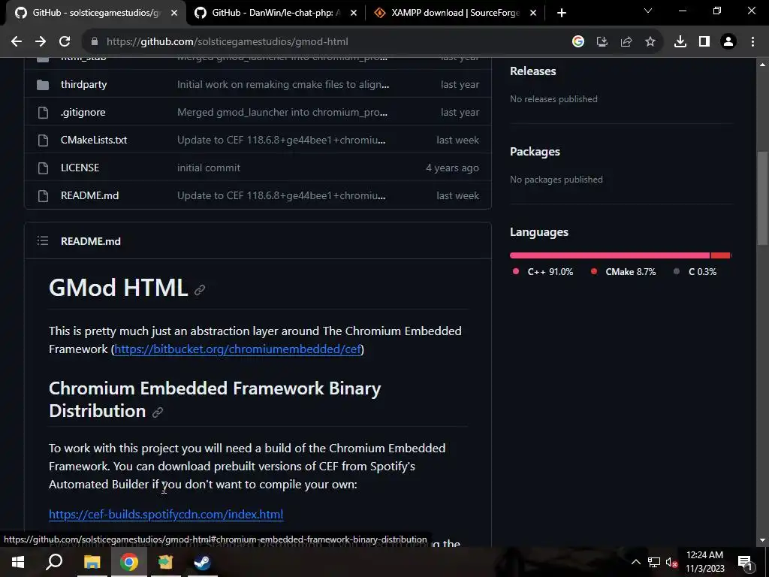Click the page vertical scrollbar thumb
The image size is (769, 577).
(762, 198)
